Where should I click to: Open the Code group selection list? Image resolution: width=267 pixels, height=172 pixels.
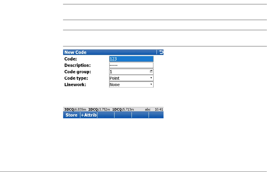pyautogui.click(x=131, y=72)
